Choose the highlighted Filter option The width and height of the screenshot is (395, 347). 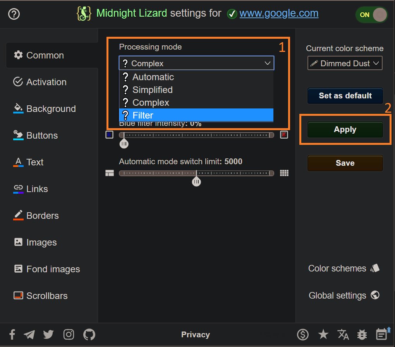(x=196, y=115)
